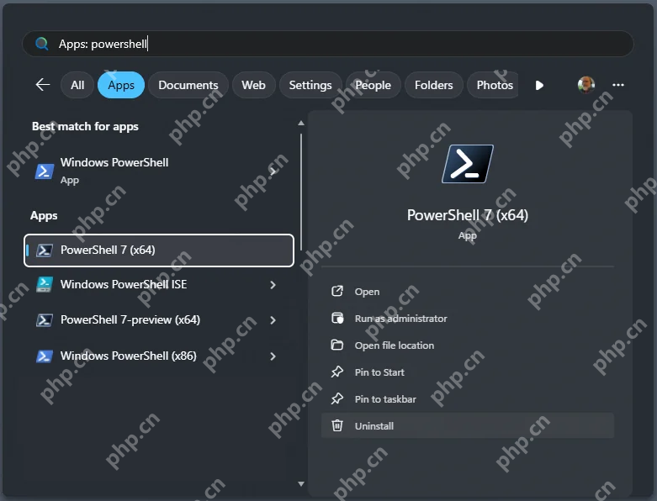The image size is (657, 501).
Task: Click the PowerShell 7-preview (x64) icon
Action: [44, 320]
